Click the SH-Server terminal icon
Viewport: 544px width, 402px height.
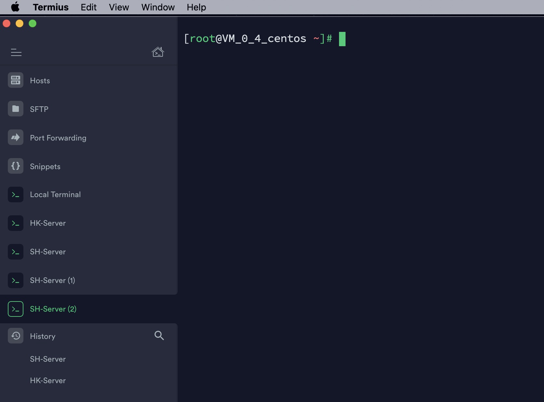16,252
